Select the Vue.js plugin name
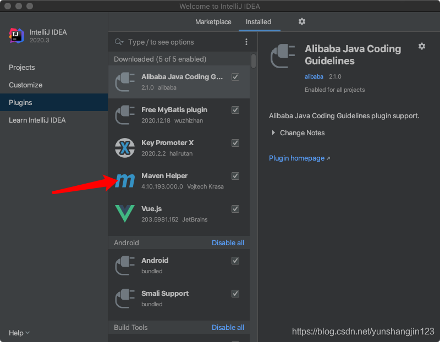 (x=152, y=209)
